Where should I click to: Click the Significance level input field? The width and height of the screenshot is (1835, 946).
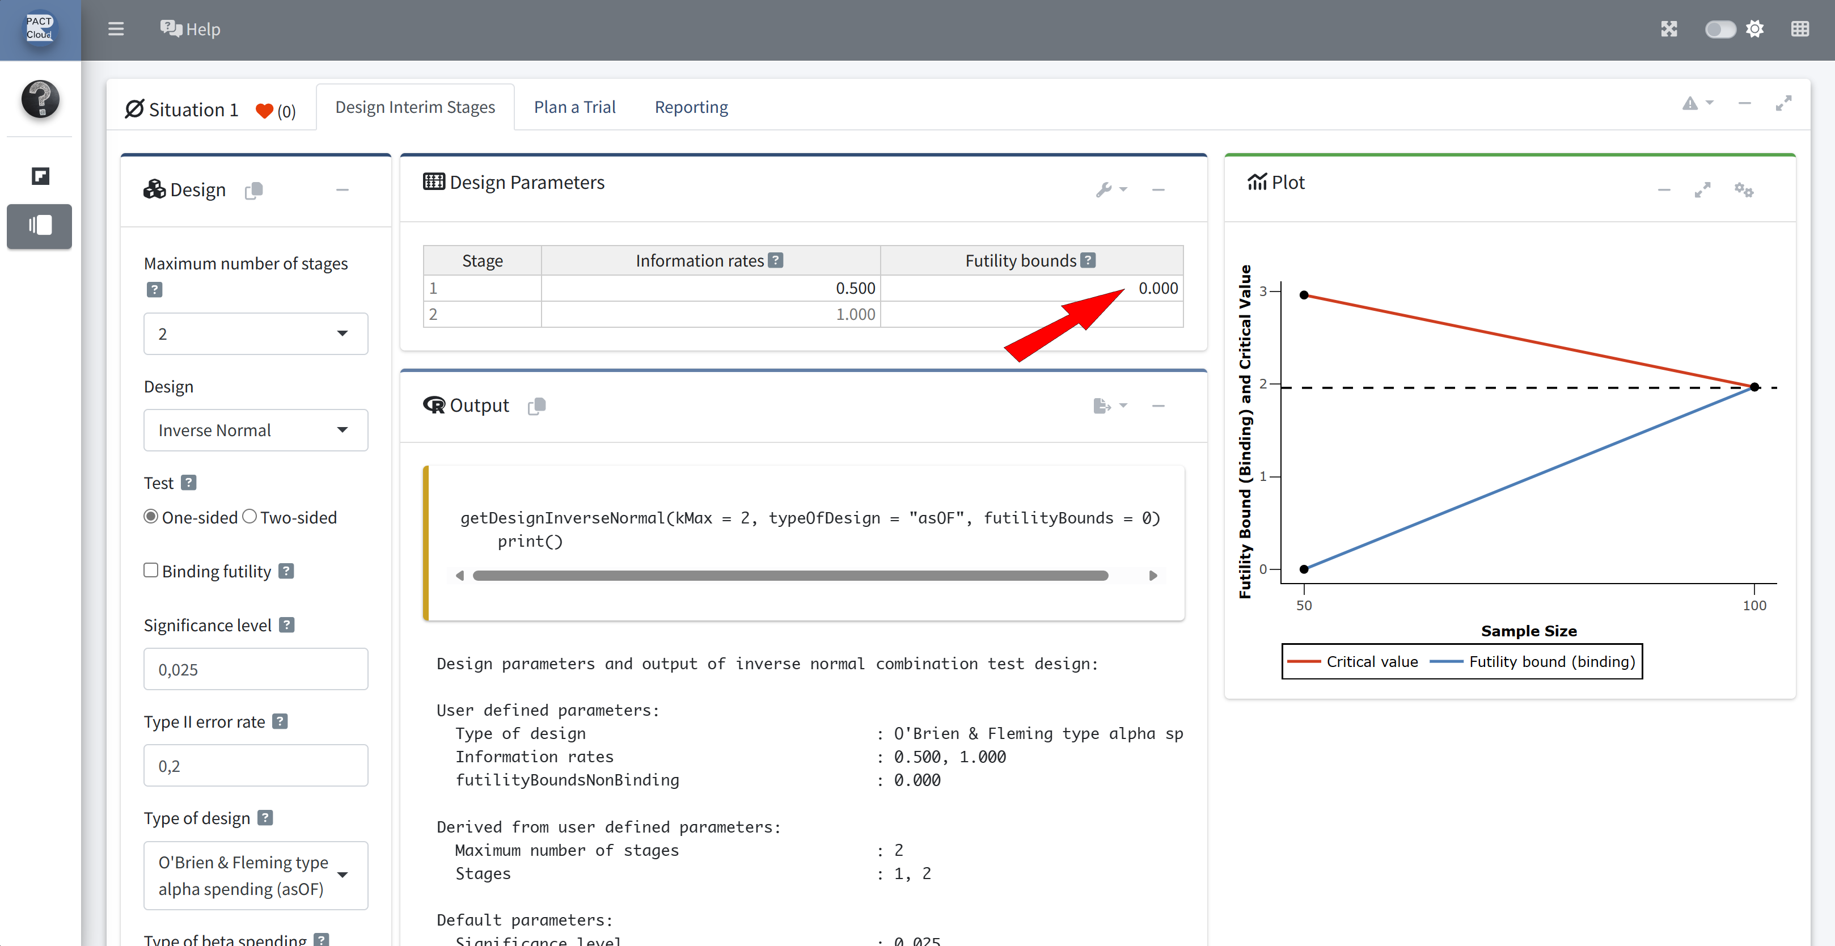pos(256,669)
